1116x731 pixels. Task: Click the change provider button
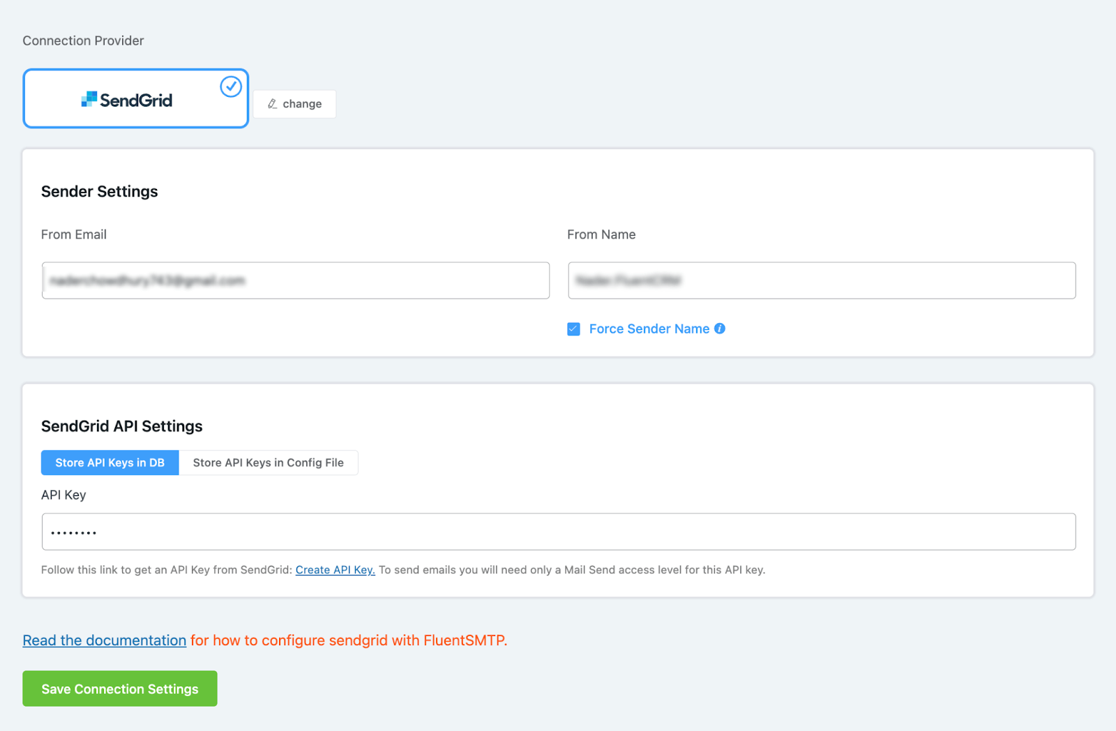[x=294, y=104]
